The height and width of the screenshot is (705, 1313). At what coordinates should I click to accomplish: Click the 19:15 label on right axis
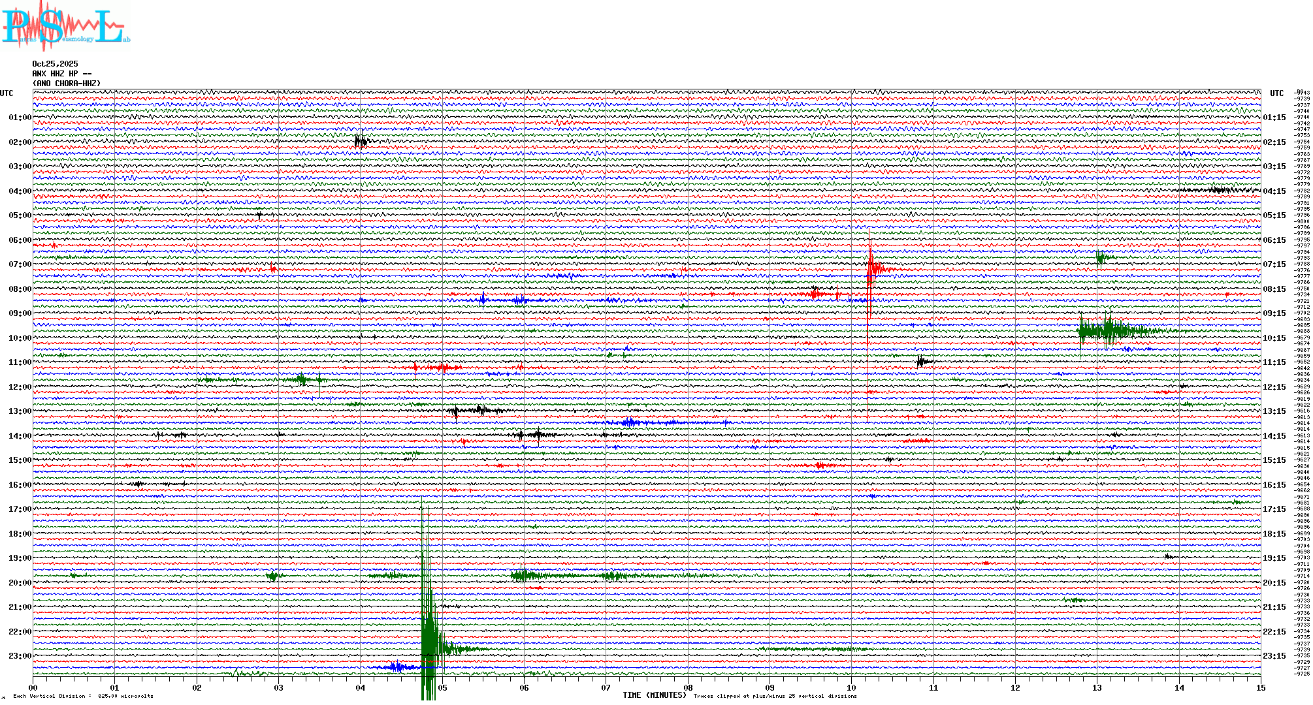[x=1274, y=558]
